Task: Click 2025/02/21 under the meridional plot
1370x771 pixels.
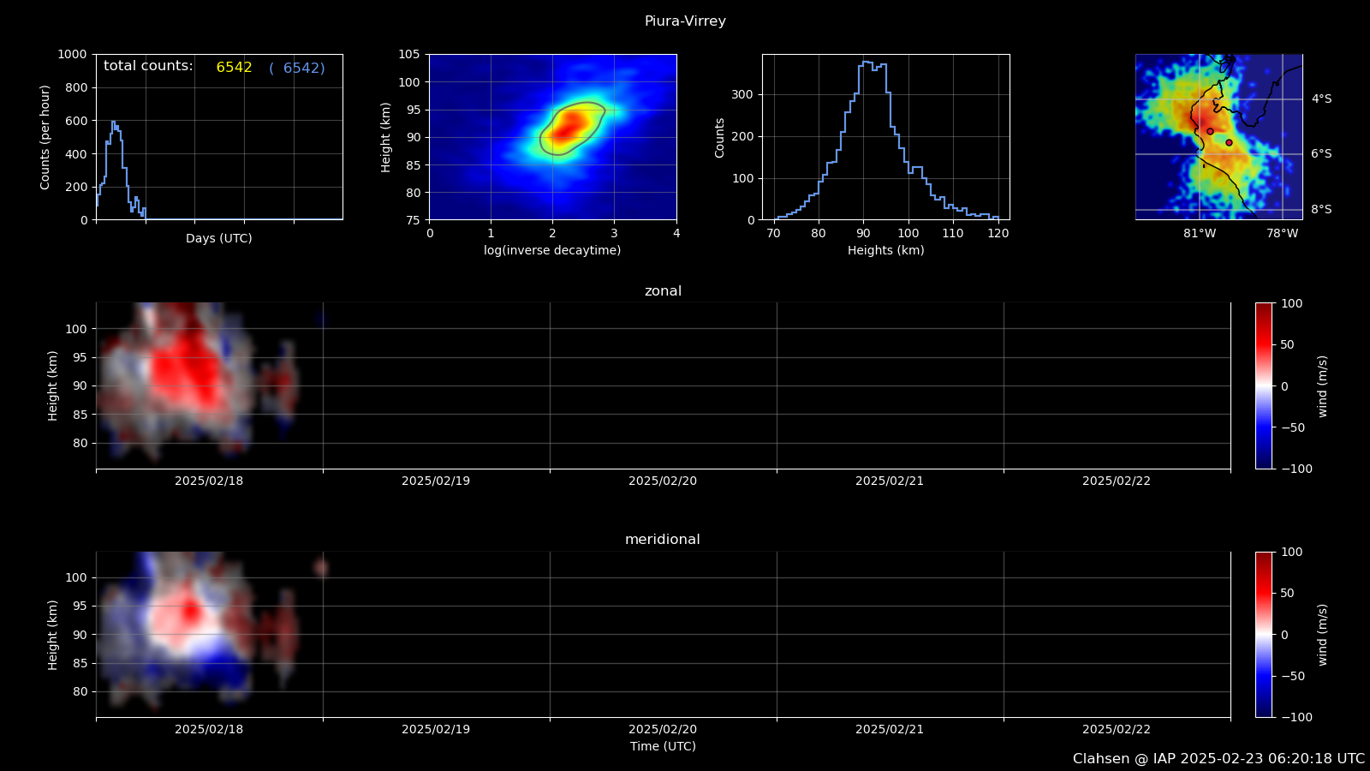Action: point(890,730)
